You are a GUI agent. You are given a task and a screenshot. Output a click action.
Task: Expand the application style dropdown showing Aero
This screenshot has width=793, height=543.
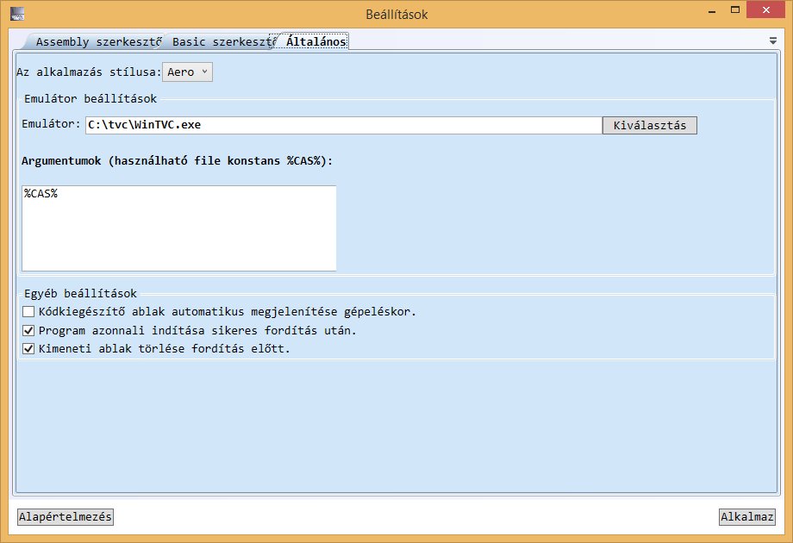point(187,72)
